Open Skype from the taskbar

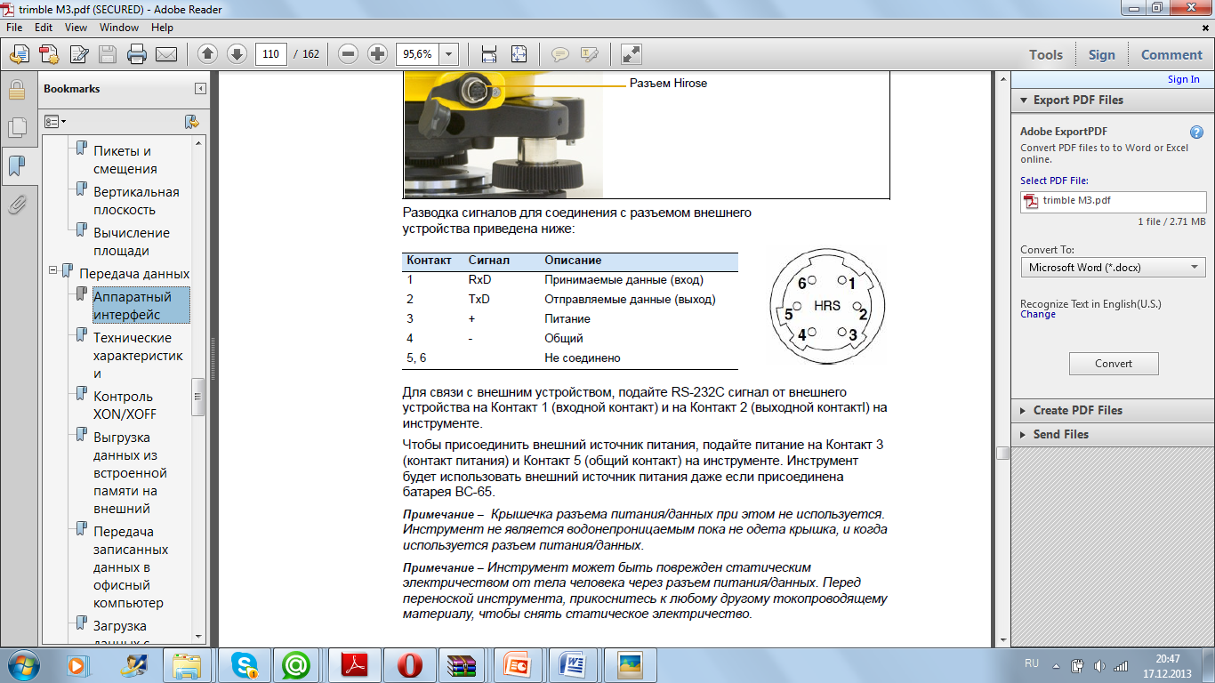coord(244,665)
